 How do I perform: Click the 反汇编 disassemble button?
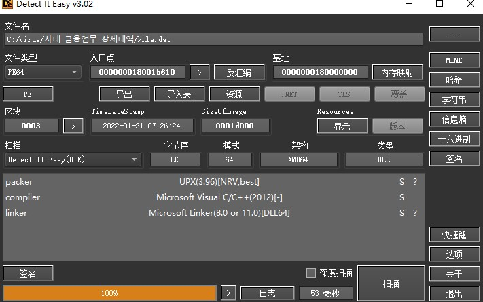coord(239,73)
